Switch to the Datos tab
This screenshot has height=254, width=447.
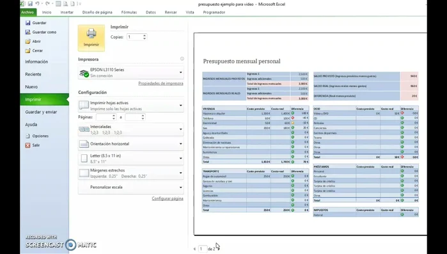coord(151,12)
